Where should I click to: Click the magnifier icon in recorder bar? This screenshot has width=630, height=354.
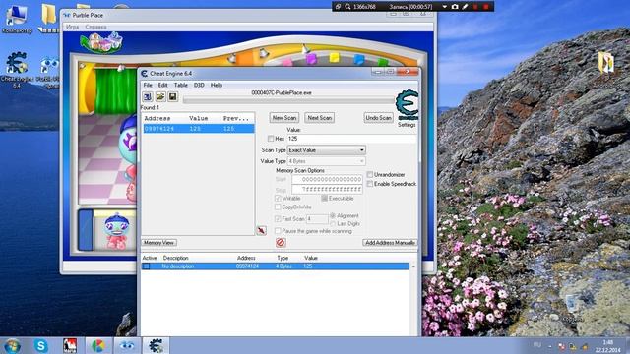point(347,7)
